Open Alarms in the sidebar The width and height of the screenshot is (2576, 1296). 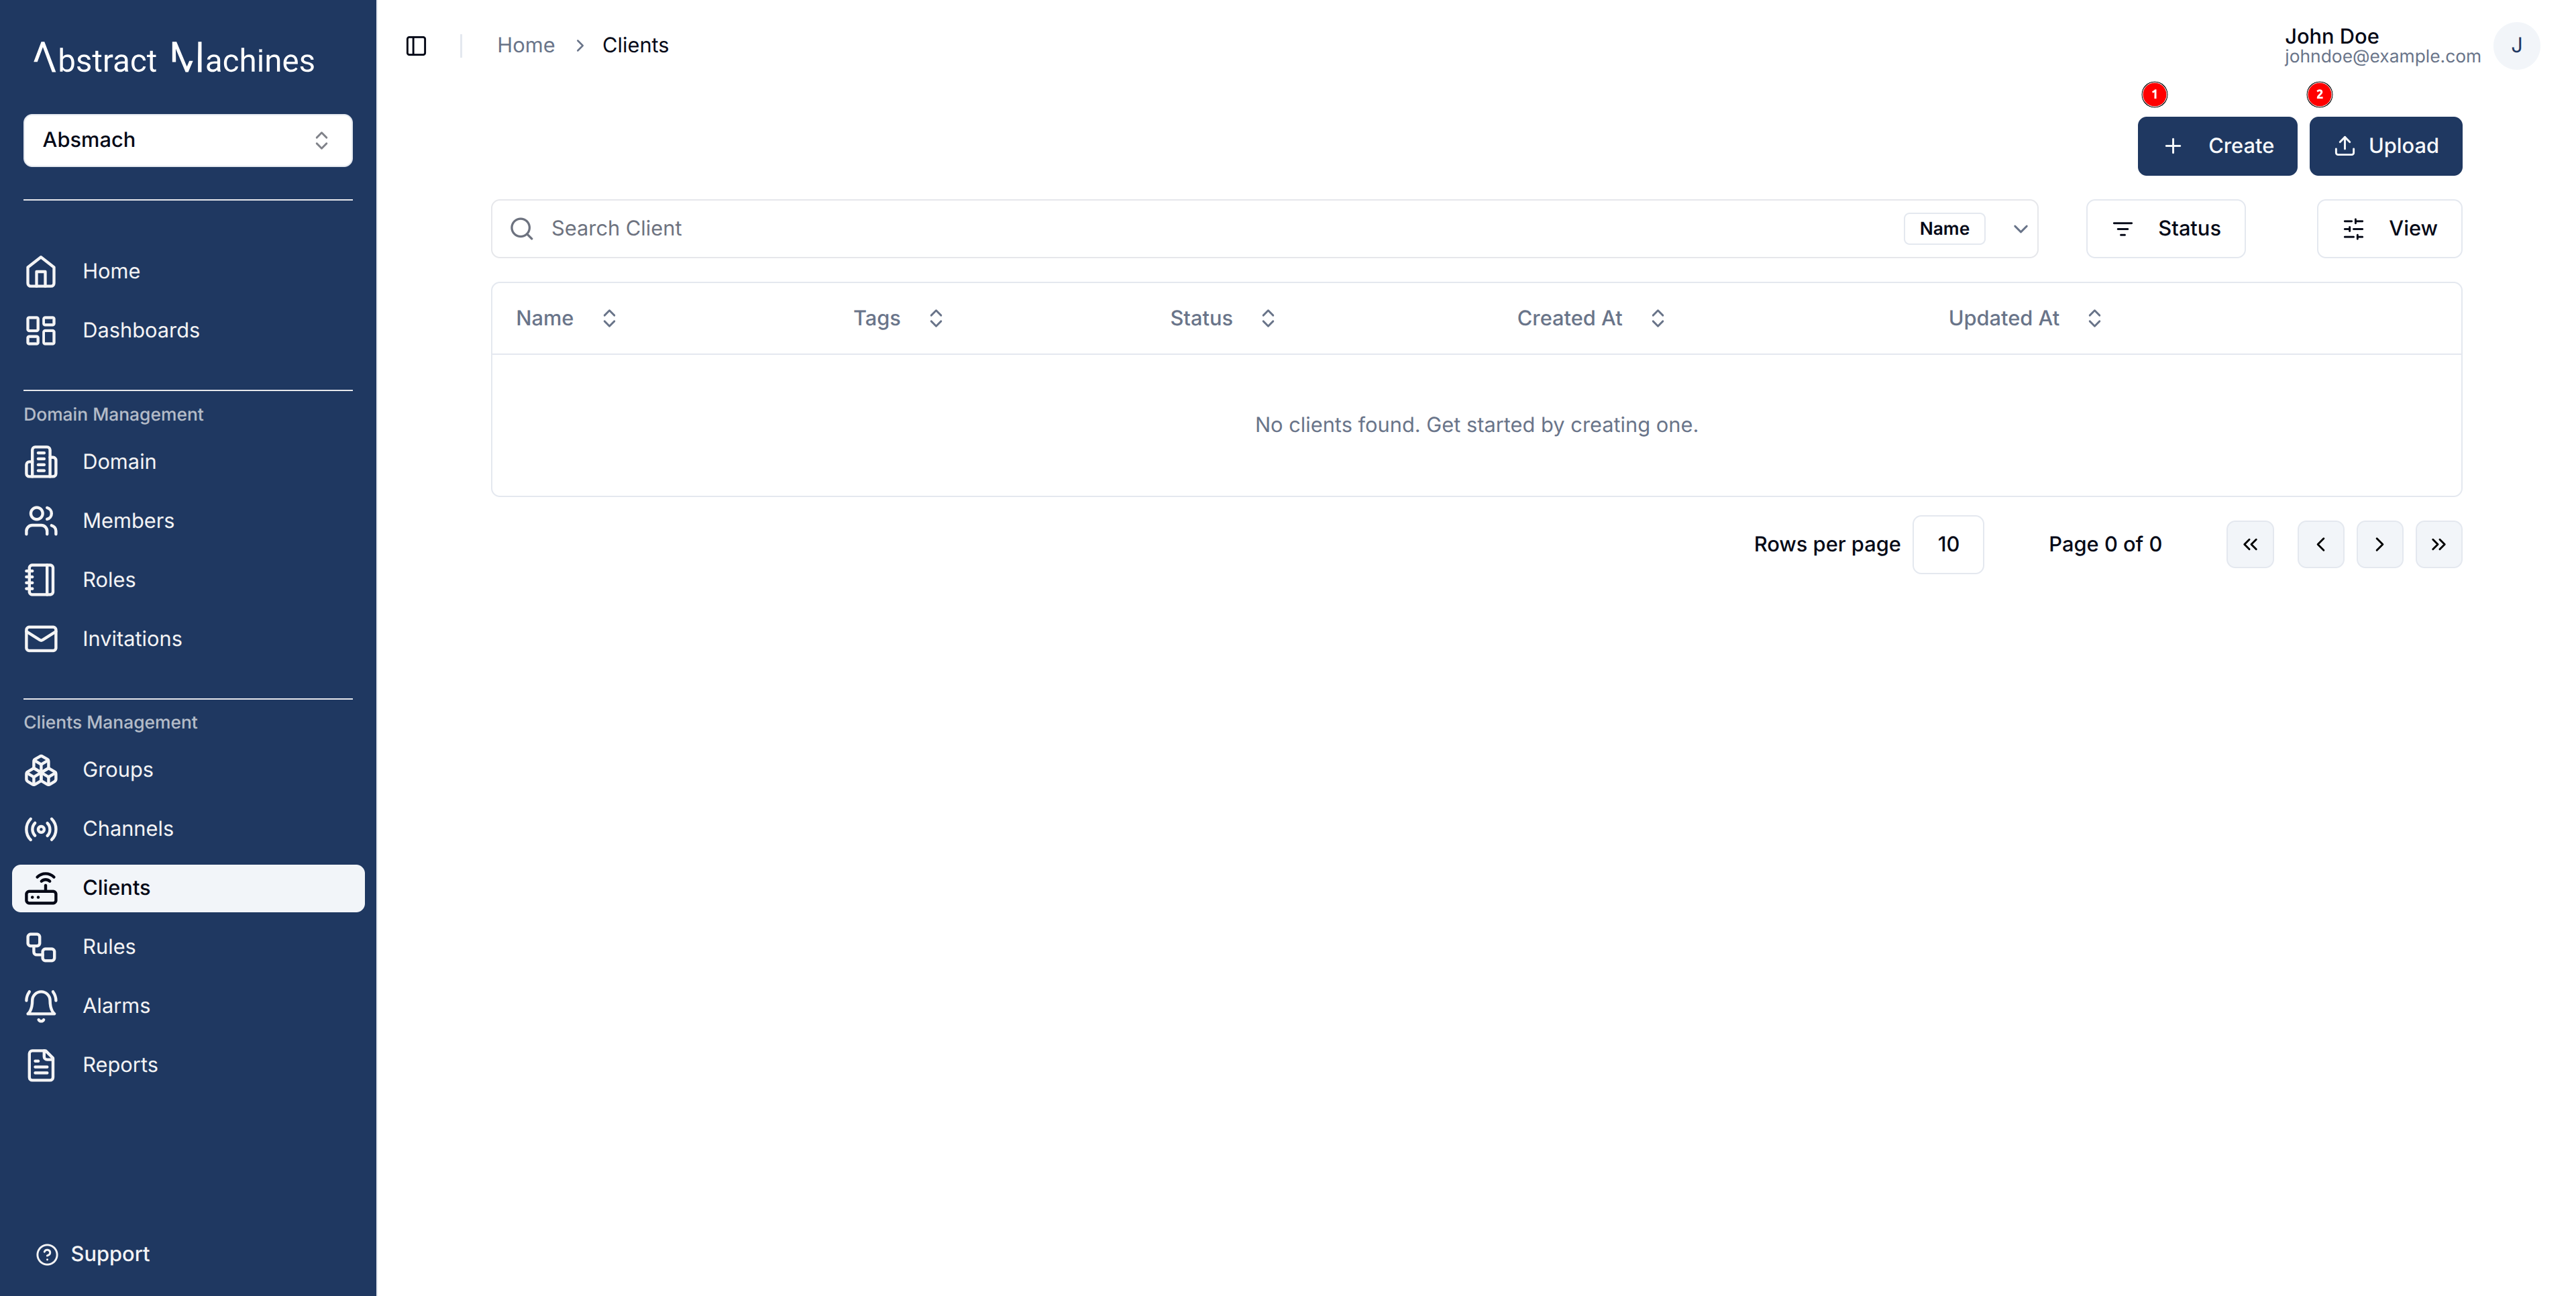(x=188, y=1005)
